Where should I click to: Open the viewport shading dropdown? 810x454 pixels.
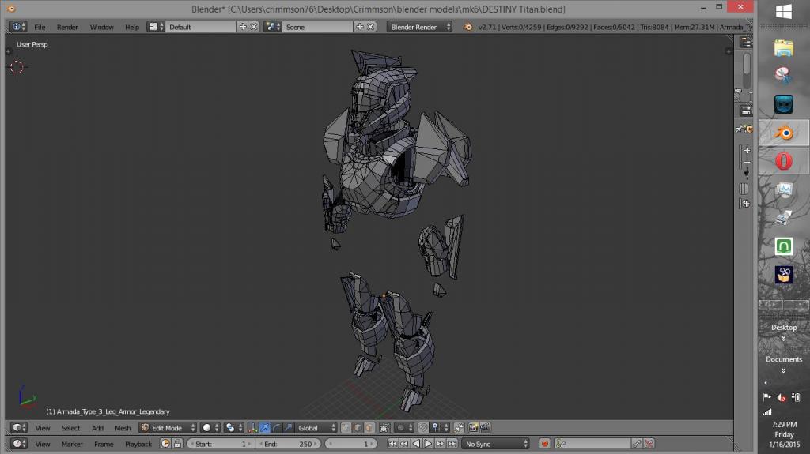click(210, 428)
